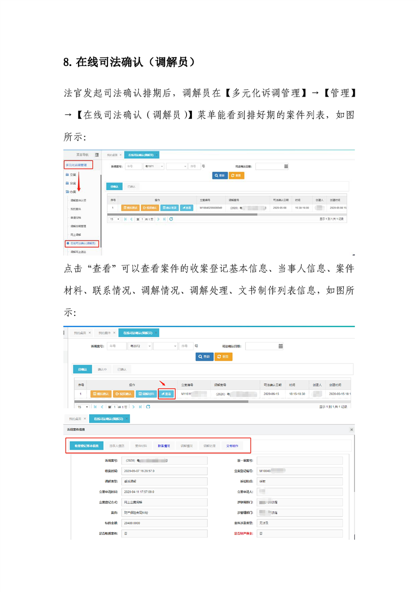Select case number cell M10840206608949

pos(211,208)
